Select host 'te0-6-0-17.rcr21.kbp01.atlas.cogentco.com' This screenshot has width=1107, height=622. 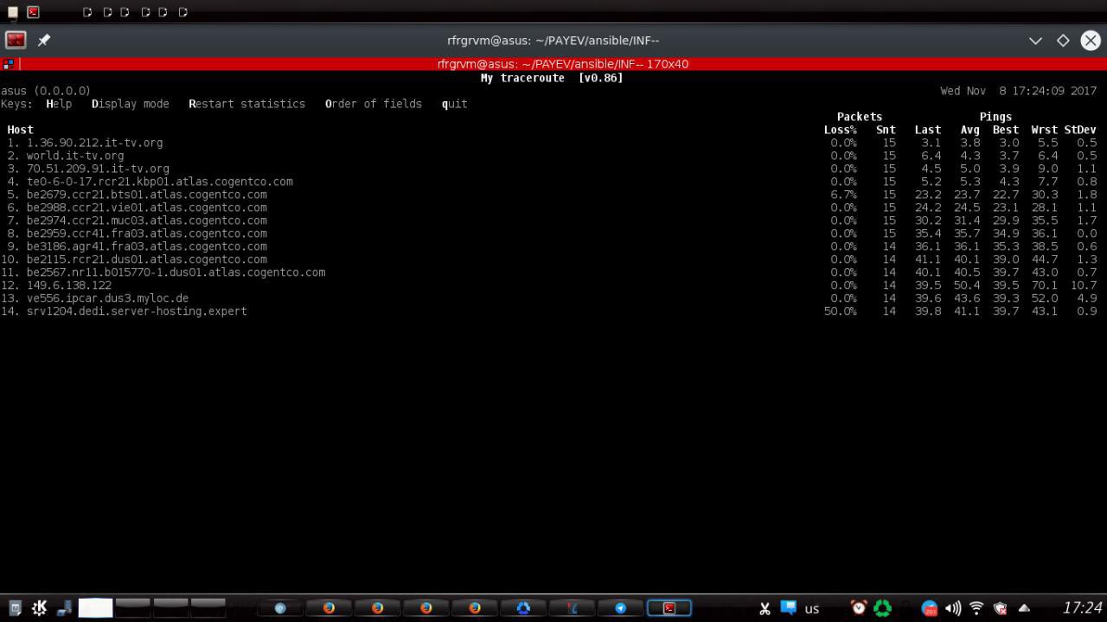159,182
